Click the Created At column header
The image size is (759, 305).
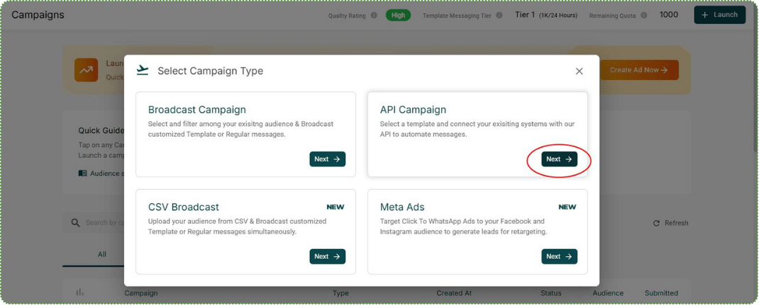pyautogui.click(x=454, y=293)
